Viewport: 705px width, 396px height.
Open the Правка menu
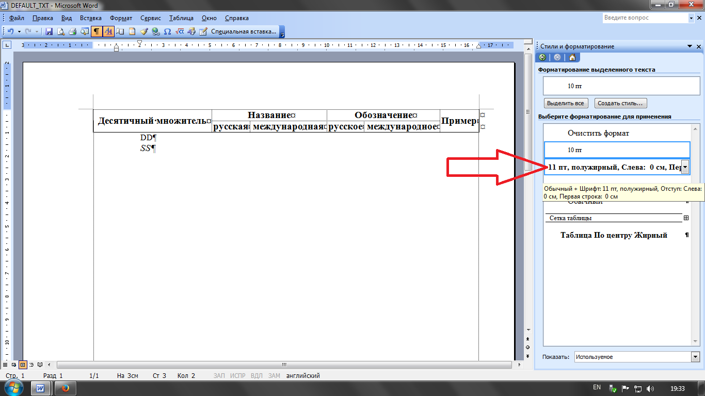click(43, 18)
